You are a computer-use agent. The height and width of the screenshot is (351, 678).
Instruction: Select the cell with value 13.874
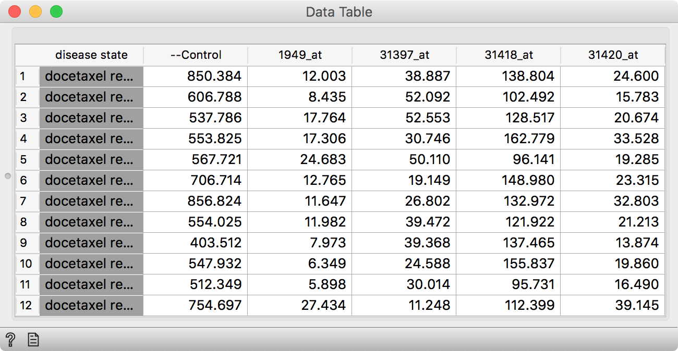[x=613, y=243]
